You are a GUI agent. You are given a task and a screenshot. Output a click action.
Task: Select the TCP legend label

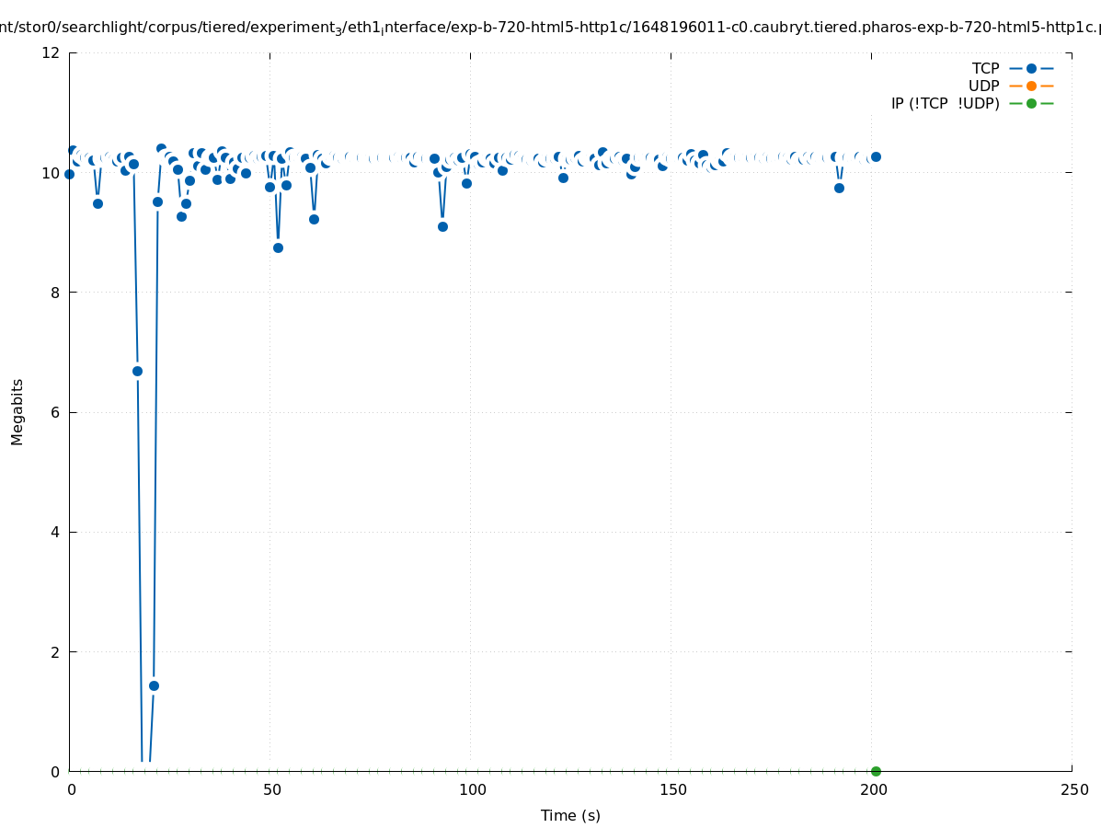click(x=985, y=68)
